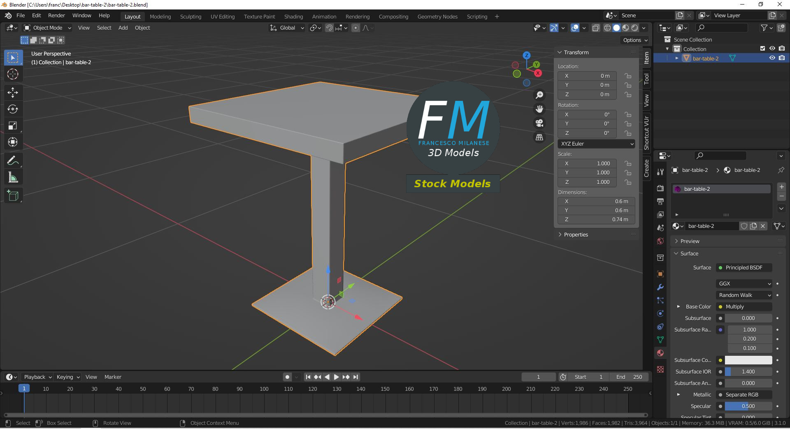Click the Dimensions Z value field
This screenshot has height=429, width=790.
[596, 220]
